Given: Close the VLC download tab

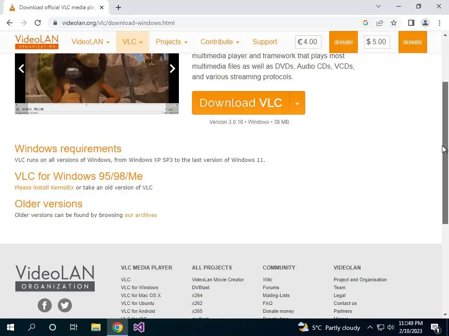Looking at the screenshot, I should (x=102, y=8).
